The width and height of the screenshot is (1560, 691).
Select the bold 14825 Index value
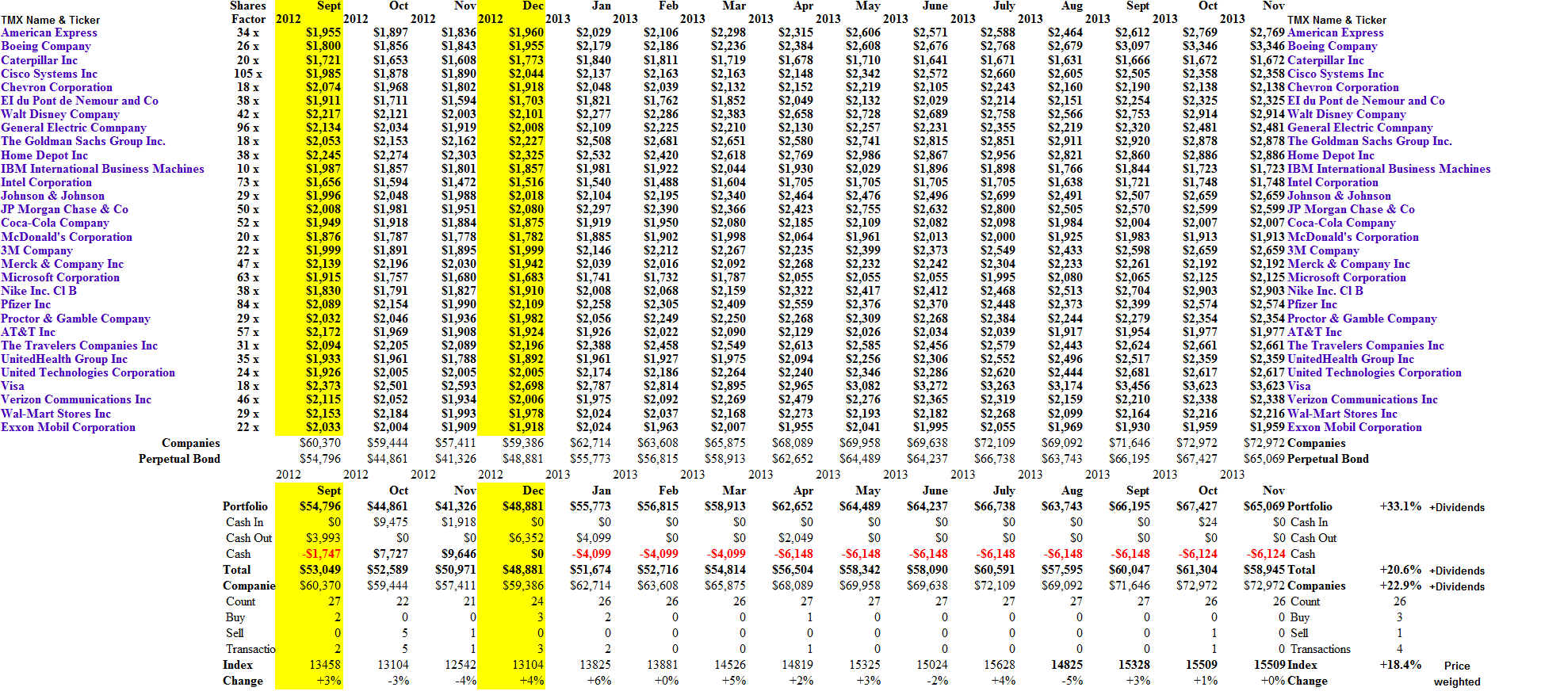click(1066, 665)
